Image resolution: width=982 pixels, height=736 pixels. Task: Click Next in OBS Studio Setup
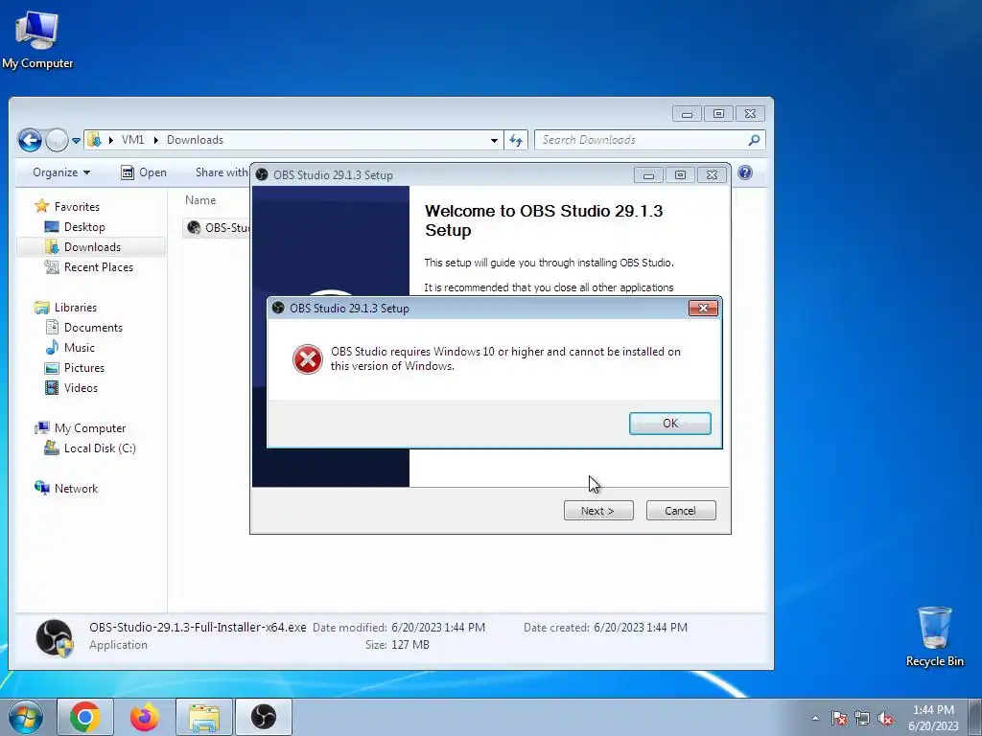pos(598,511)
